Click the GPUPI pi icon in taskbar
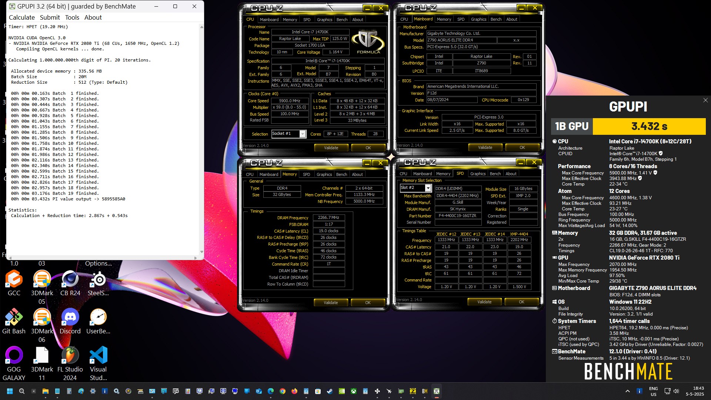Image resolution: width=711 pixels, height=400 pixels. [436, 391]
